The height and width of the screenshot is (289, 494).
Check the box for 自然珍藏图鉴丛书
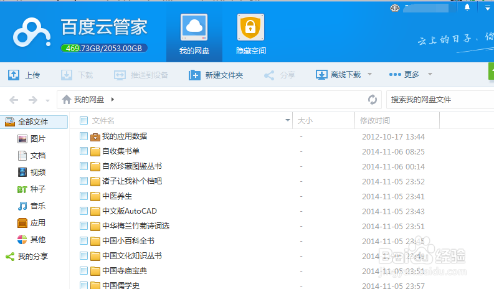click(83, 166)
